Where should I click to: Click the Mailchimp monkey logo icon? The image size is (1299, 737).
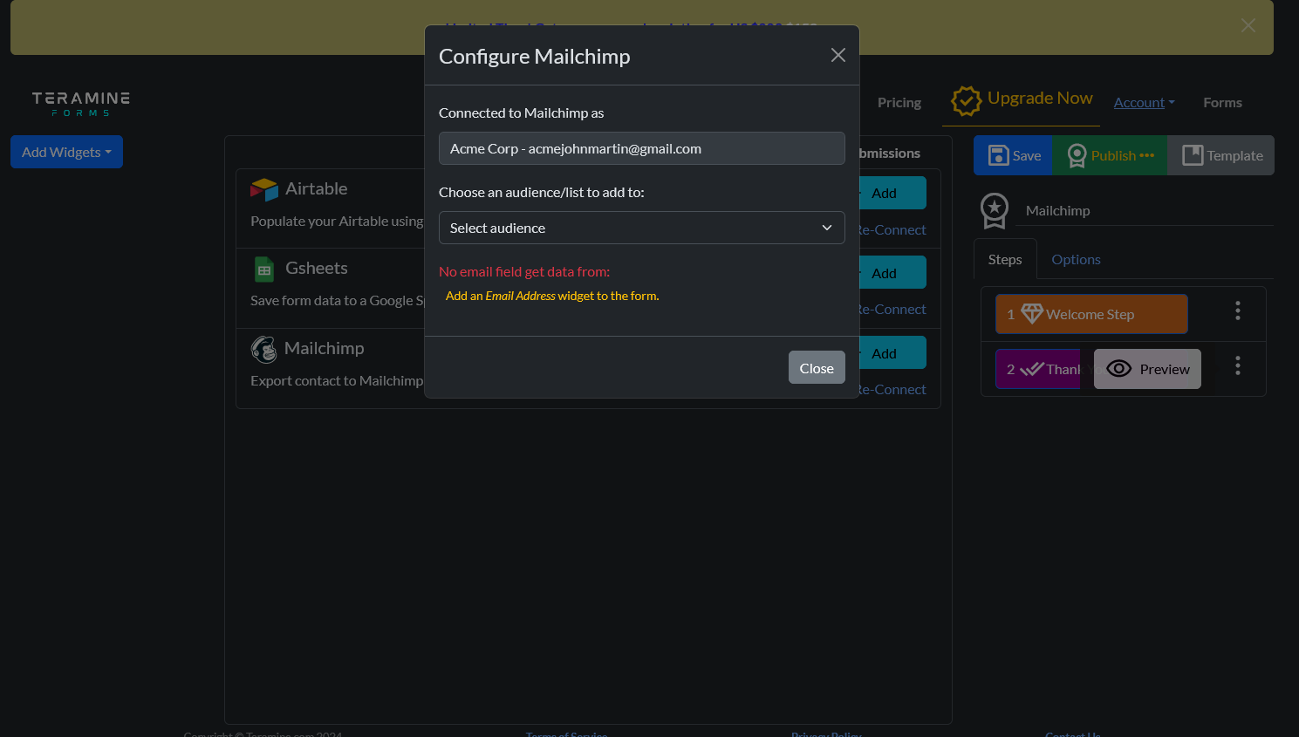point(263,349)
